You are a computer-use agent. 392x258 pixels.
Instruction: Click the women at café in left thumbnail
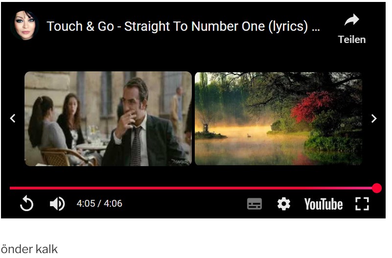pyautogui.click(x=55, y=124)
